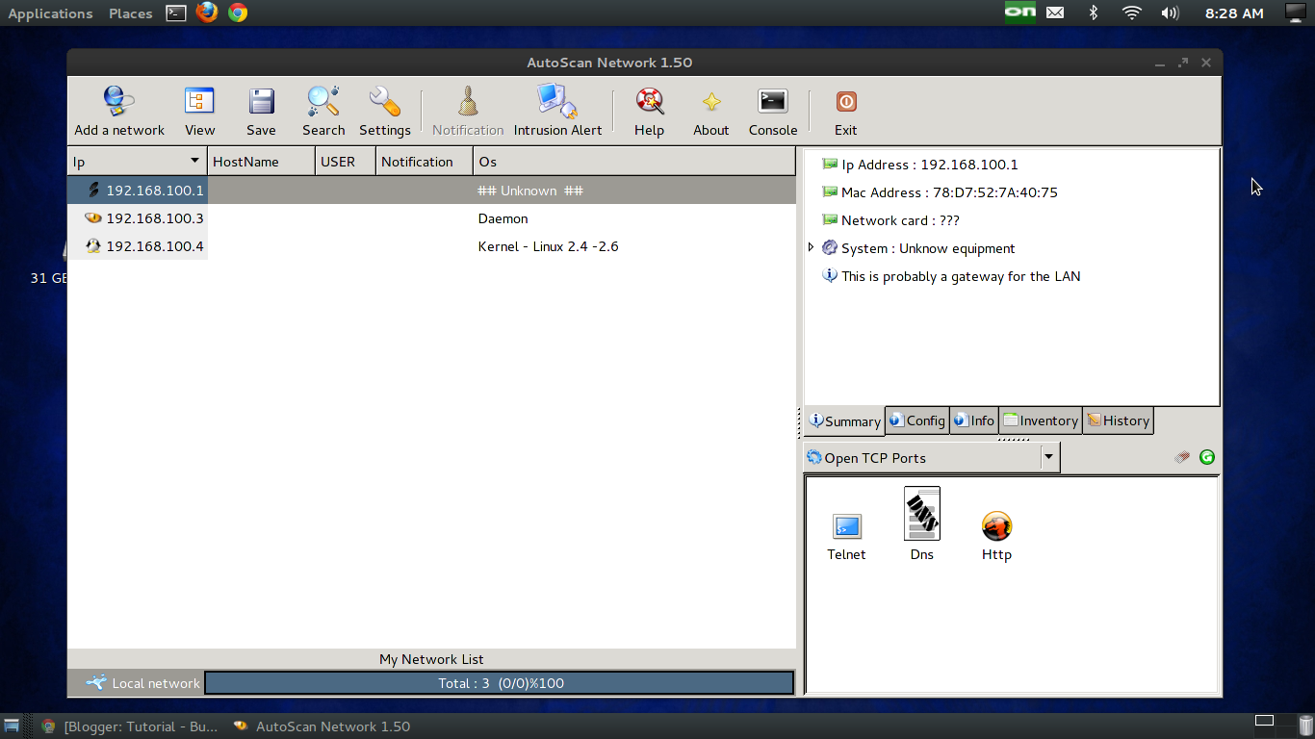Click the Add a network toolbar icon
Image resolution: width=1315 pixels, height=739 pixels.
tap(119, 101)
